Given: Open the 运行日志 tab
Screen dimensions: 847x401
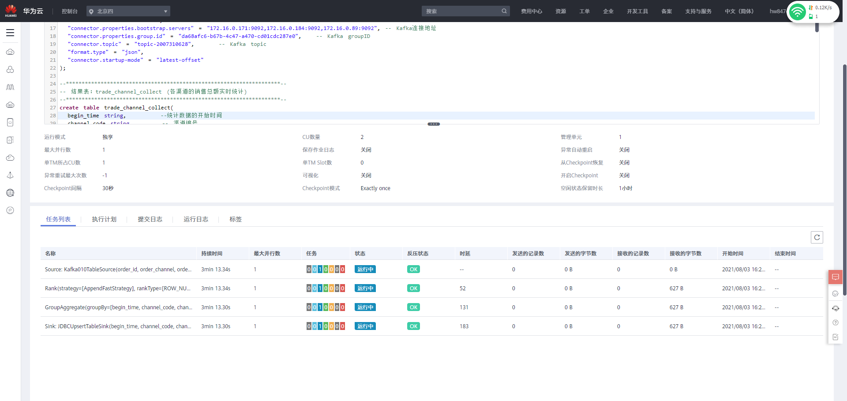Looking at the screenshot, I should [196, 219].
